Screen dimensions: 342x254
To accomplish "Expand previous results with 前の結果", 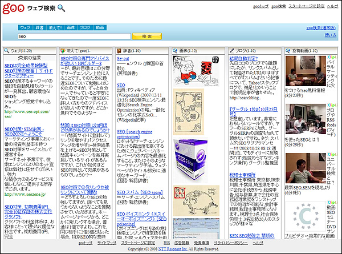I will point(27,58).
